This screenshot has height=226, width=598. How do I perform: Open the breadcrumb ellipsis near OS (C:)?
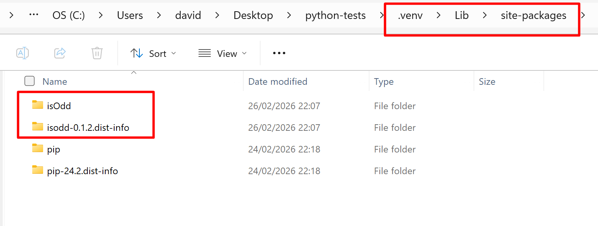[33, 15]
